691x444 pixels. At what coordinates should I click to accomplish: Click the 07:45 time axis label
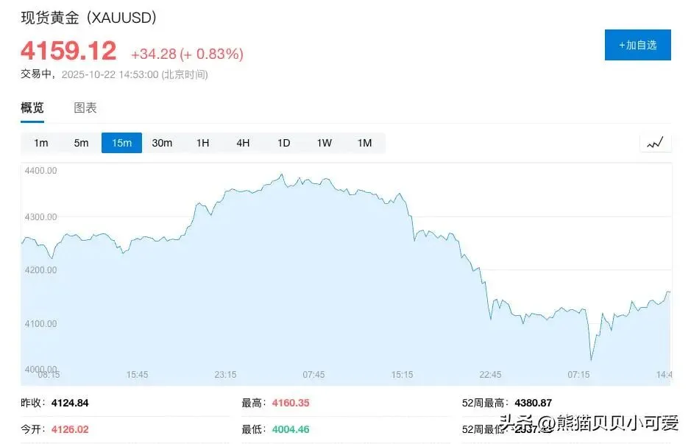click(x=313, y=375)
